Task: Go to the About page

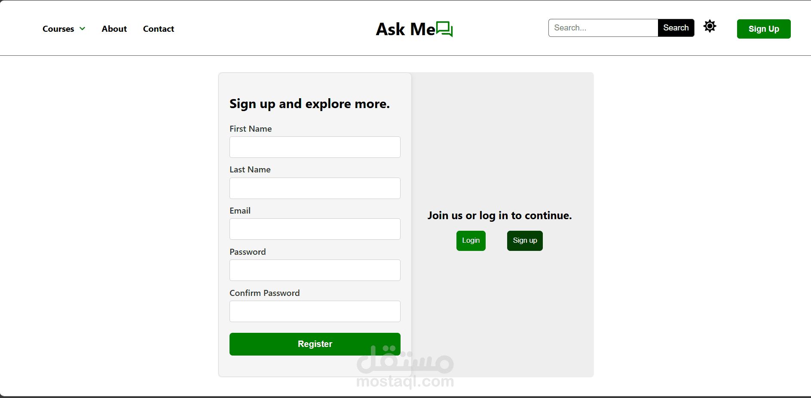Action: click(x=114, y=29)
